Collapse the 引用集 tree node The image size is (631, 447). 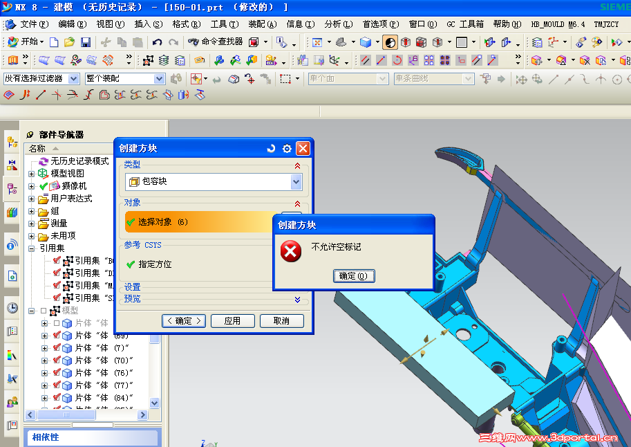tap(31, 248)
